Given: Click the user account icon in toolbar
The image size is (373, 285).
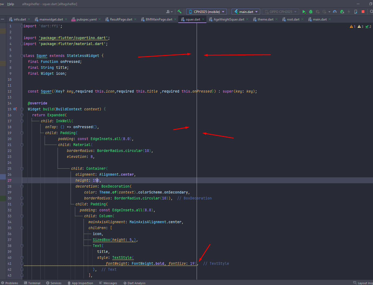Looking at the screenshot, I should point(169,12).
